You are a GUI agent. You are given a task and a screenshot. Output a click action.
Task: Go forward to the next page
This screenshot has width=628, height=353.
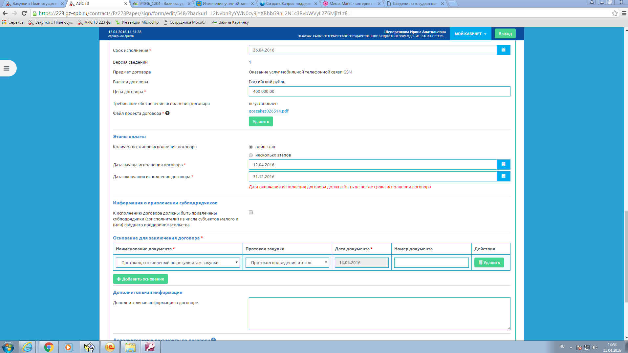pyautogui.click(x=14, y=13)
